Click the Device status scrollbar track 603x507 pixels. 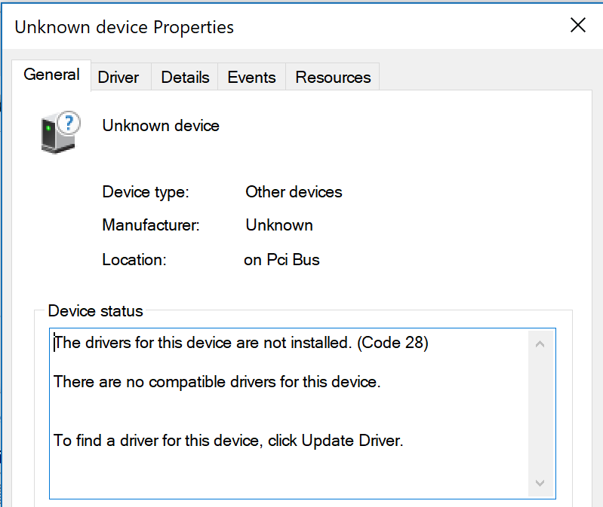[x=540, y=414]
